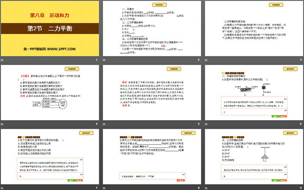The width and height of the screenshot is (304, 190).
Task: Select slide 2 thumbnail
Action: (x=152, y=29)
